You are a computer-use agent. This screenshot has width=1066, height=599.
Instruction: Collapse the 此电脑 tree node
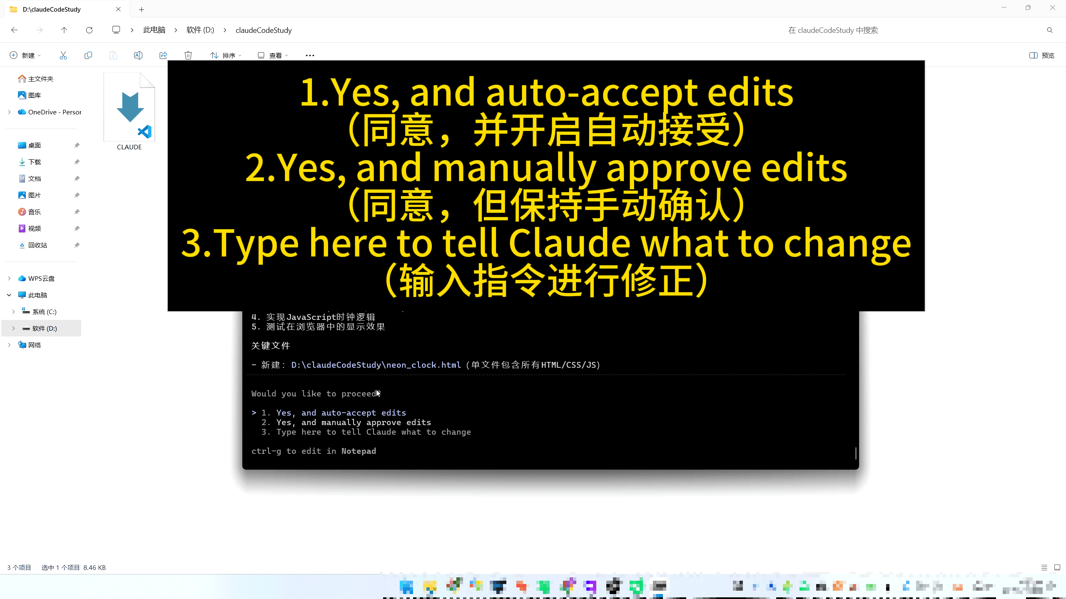[9, 295]
